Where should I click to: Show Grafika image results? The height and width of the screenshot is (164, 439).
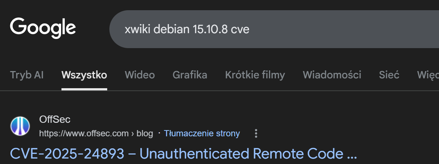coord(190,75)
